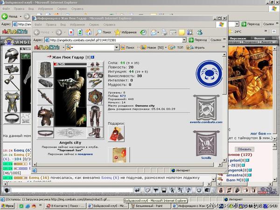The image size is (280, 210).
Task: Open Избранное menu in popup window
Action: click(x=77, y=25)
